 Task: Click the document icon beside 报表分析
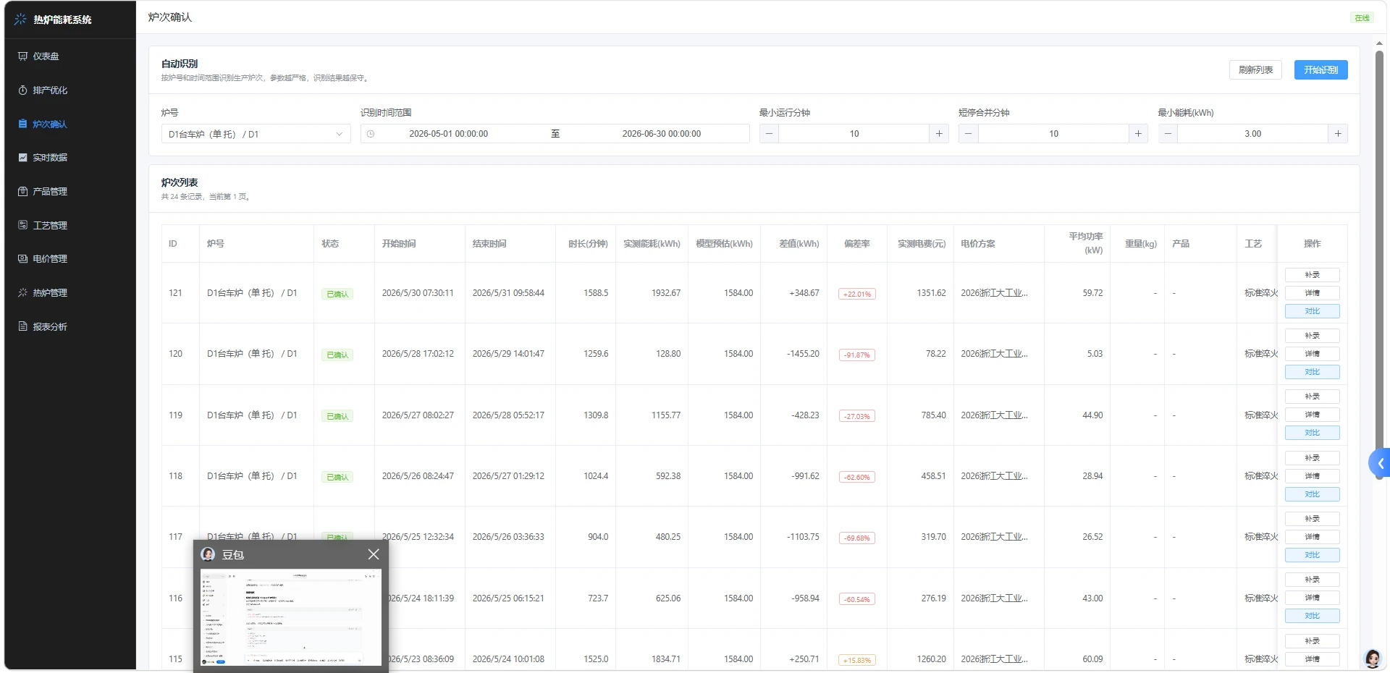(22, 326)
